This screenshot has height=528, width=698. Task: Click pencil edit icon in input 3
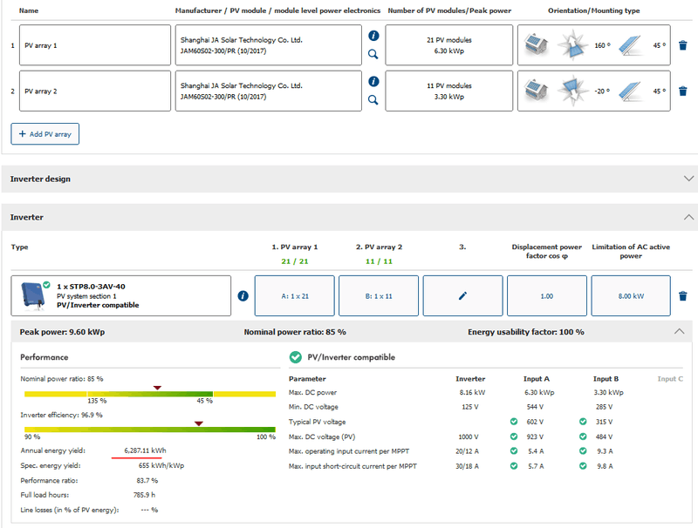click(462, 296)
